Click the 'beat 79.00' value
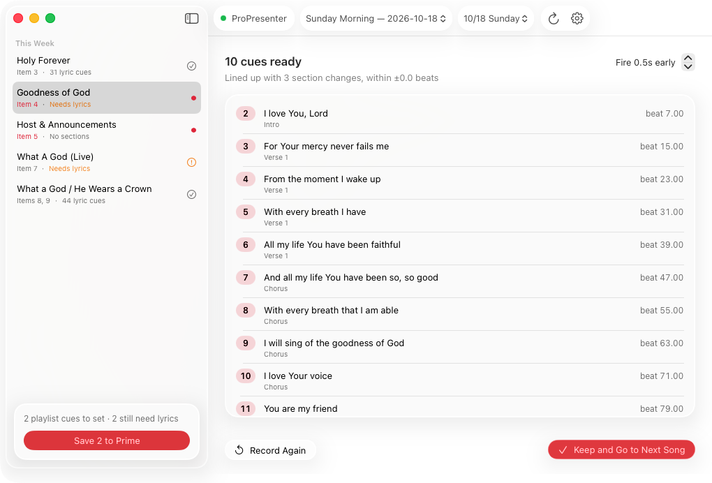712x483 pixels. (x=662, y=408)
